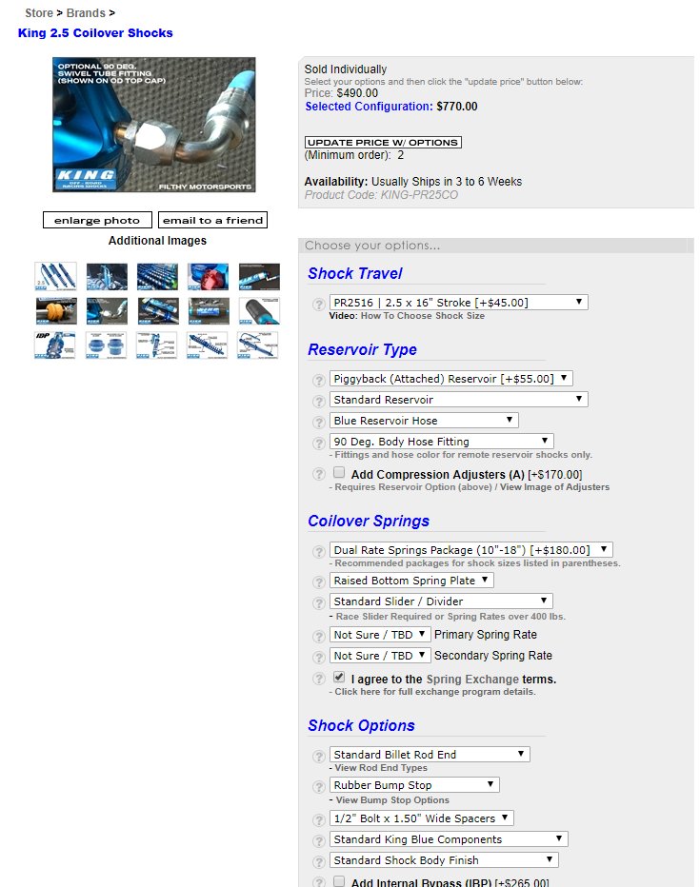
Task: Open 1/2" Bolt x 1.50" Wide Spacers dropdown
Action: tap(422, 818)
